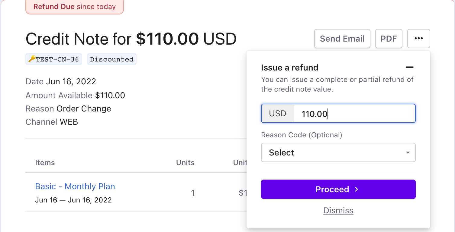Open the three-dot more options menu
Image resolution: width=455 pixels, height=232 pixels.
418,39
